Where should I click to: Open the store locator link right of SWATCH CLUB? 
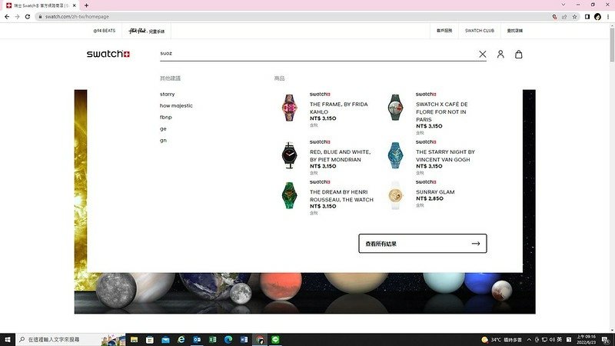[x=514, y=31]
